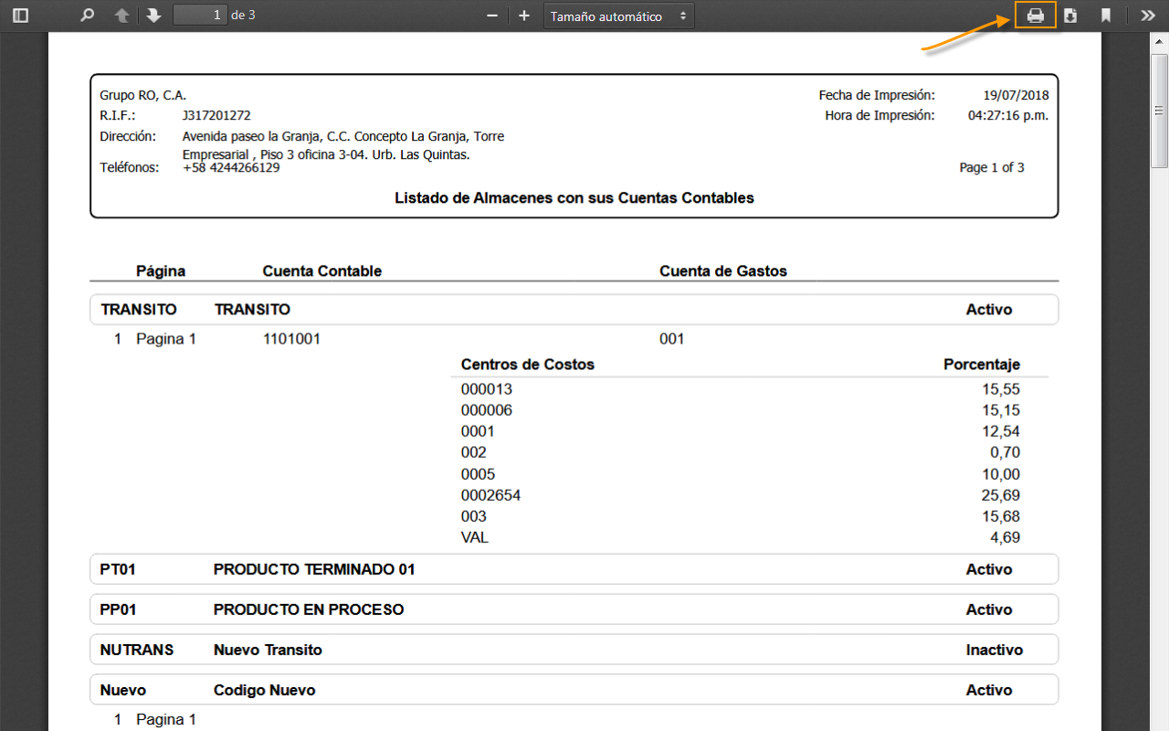This screenshot has width=1169, height=731.
Task: Open the find in document search
Action: click(88, 16)
